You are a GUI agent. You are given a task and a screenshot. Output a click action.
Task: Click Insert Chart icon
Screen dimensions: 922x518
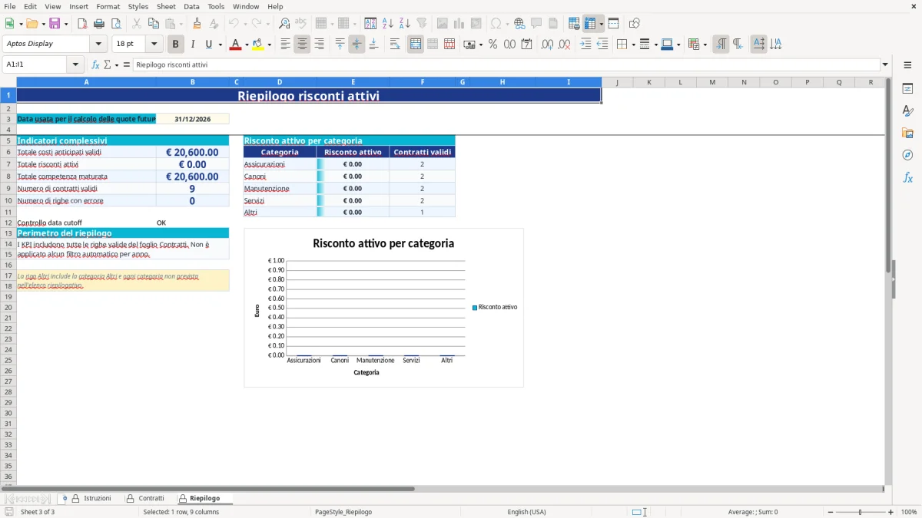pyautogui.click(x=459, y=24)
